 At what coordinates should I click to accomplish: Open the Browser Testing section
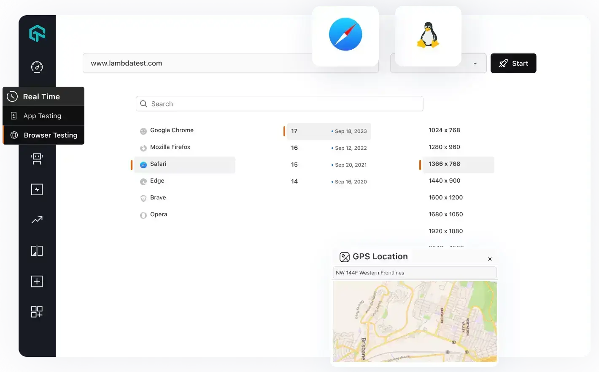pos(50,135)
